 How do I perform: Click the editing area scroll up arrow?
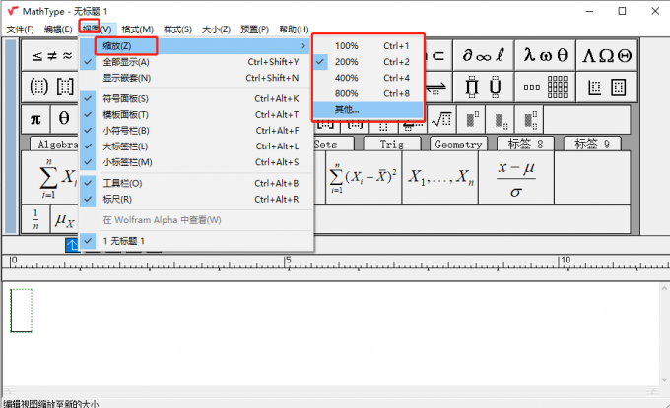click(664, 289)
